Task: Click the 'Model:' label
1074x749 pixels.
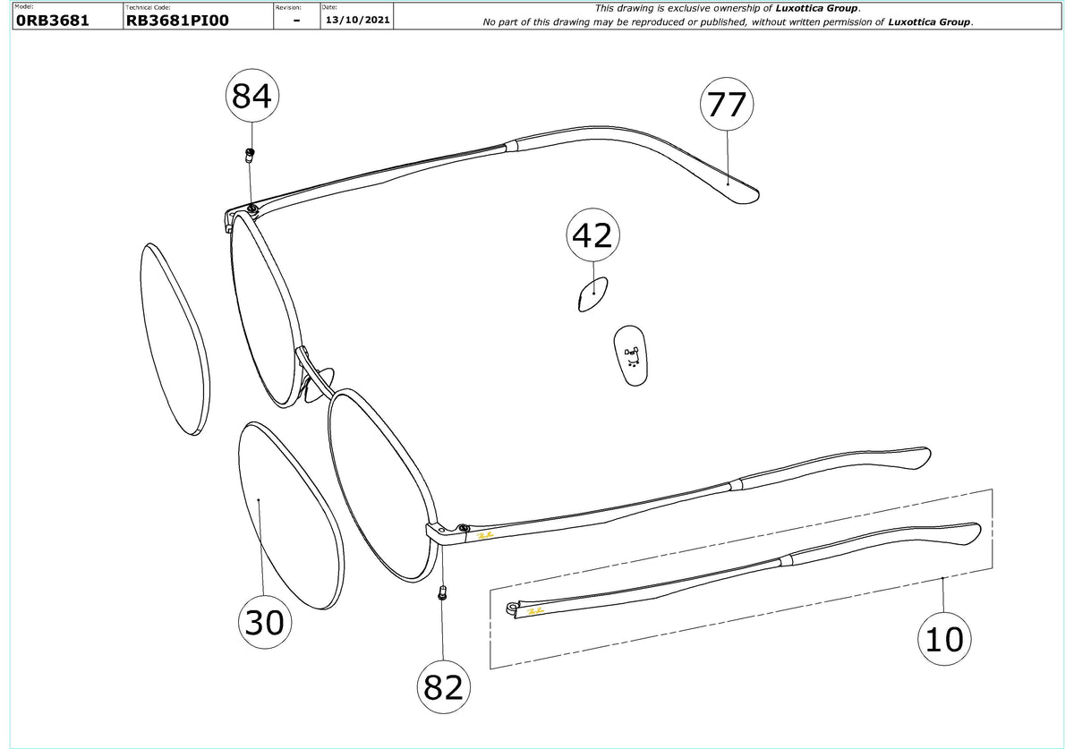Action: click(x=24, y=6)
